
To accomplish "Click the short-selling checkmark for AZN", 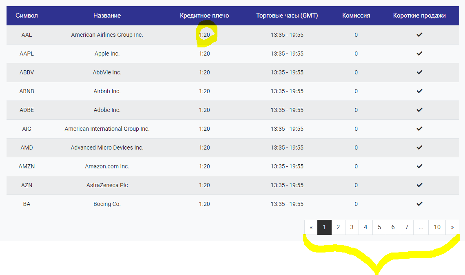I will 419,185.
